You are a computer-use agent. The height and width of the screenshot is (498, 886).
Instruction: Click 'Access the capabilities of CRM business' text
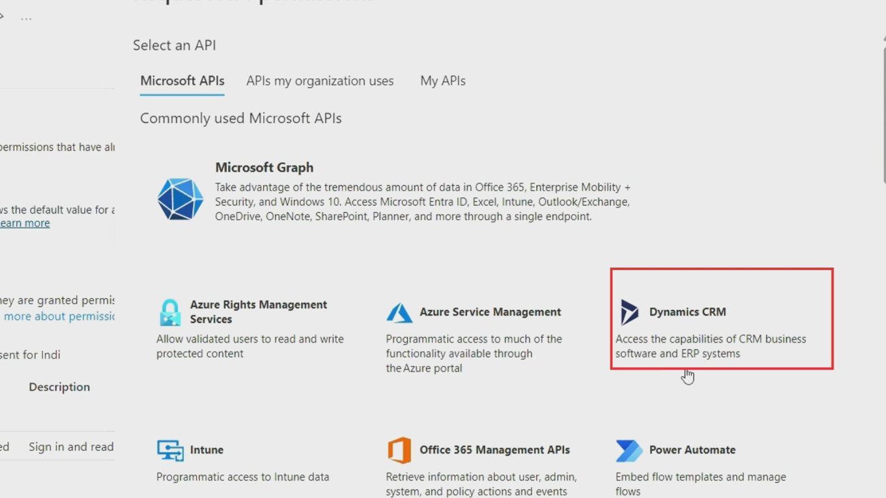(711, 339)
